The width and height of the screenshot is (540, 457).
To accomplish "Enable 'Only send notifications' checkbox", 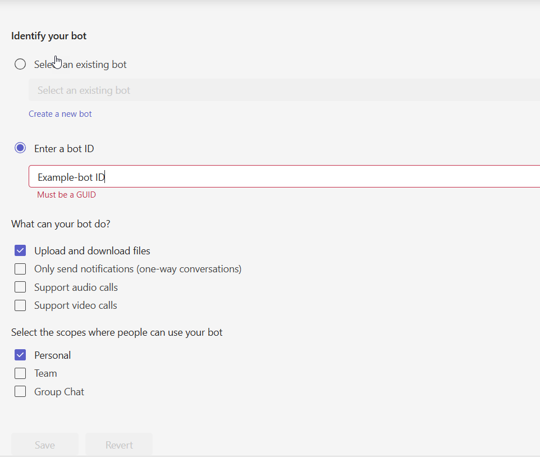I will [20, 269].
